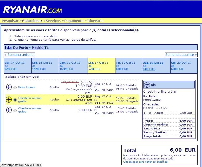Click the Ryanair.com logo
Viewport: 202px width, 167px height.
(x=32, y=10)
